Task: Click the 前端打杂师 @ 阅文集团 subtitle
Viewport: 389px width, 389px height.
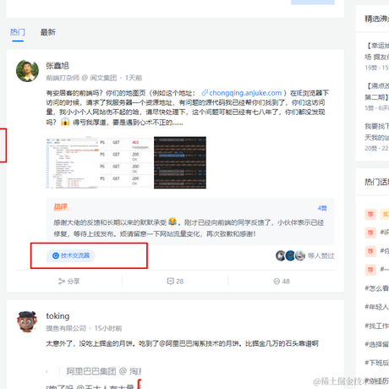Action: (81, 78)
